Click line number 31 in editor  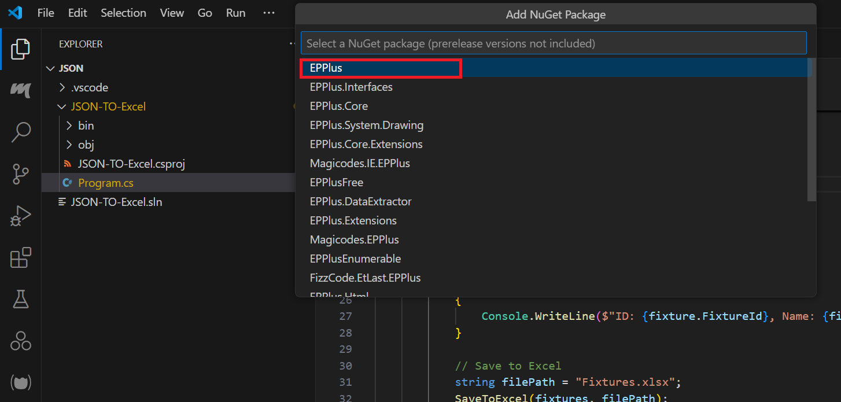pos(345,382)
